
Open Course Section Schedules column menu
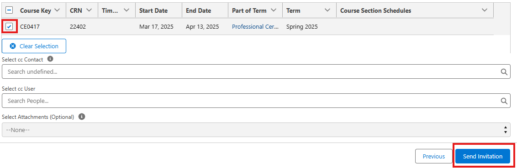[x=485, y=10]
